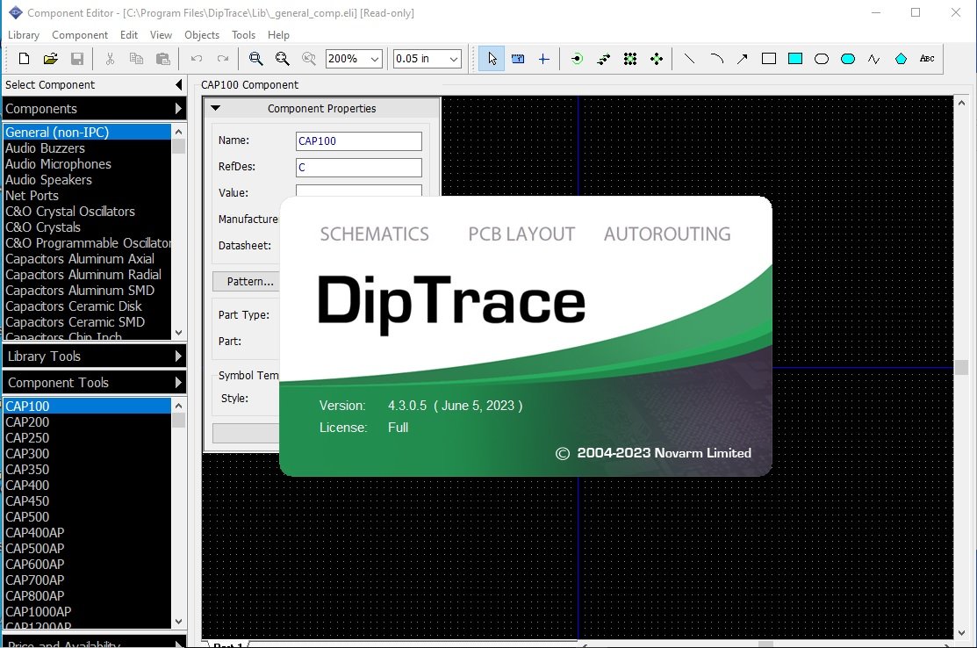Select the ABC Text tool
Screen dimensions: 977x648
click(x=927, y=59)
